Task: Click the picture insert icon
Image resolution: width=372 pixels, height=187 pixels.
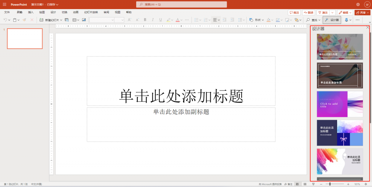Action: click(x=84, y=20)
